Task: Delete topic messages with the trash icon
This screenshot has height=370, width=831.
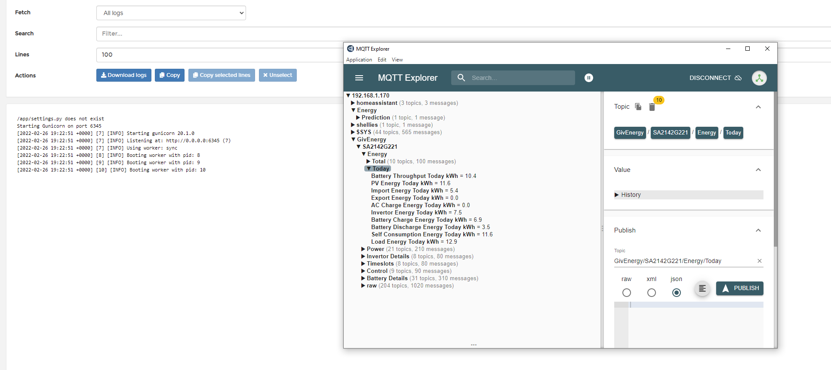Action: click(652, 107)
